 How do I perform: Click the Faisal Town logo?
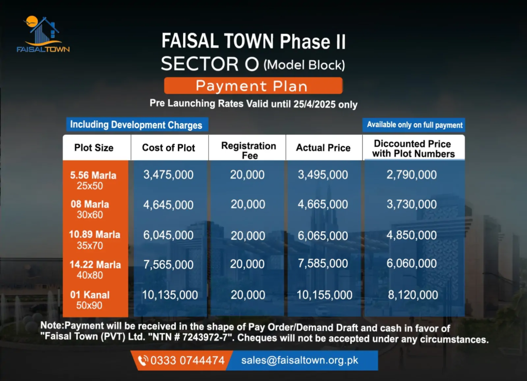pyautogui.click(x=43, y=34)
